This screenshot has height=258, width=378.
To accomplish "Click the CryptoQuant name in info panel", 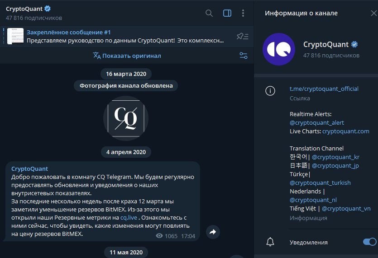I will click(325, 45).
